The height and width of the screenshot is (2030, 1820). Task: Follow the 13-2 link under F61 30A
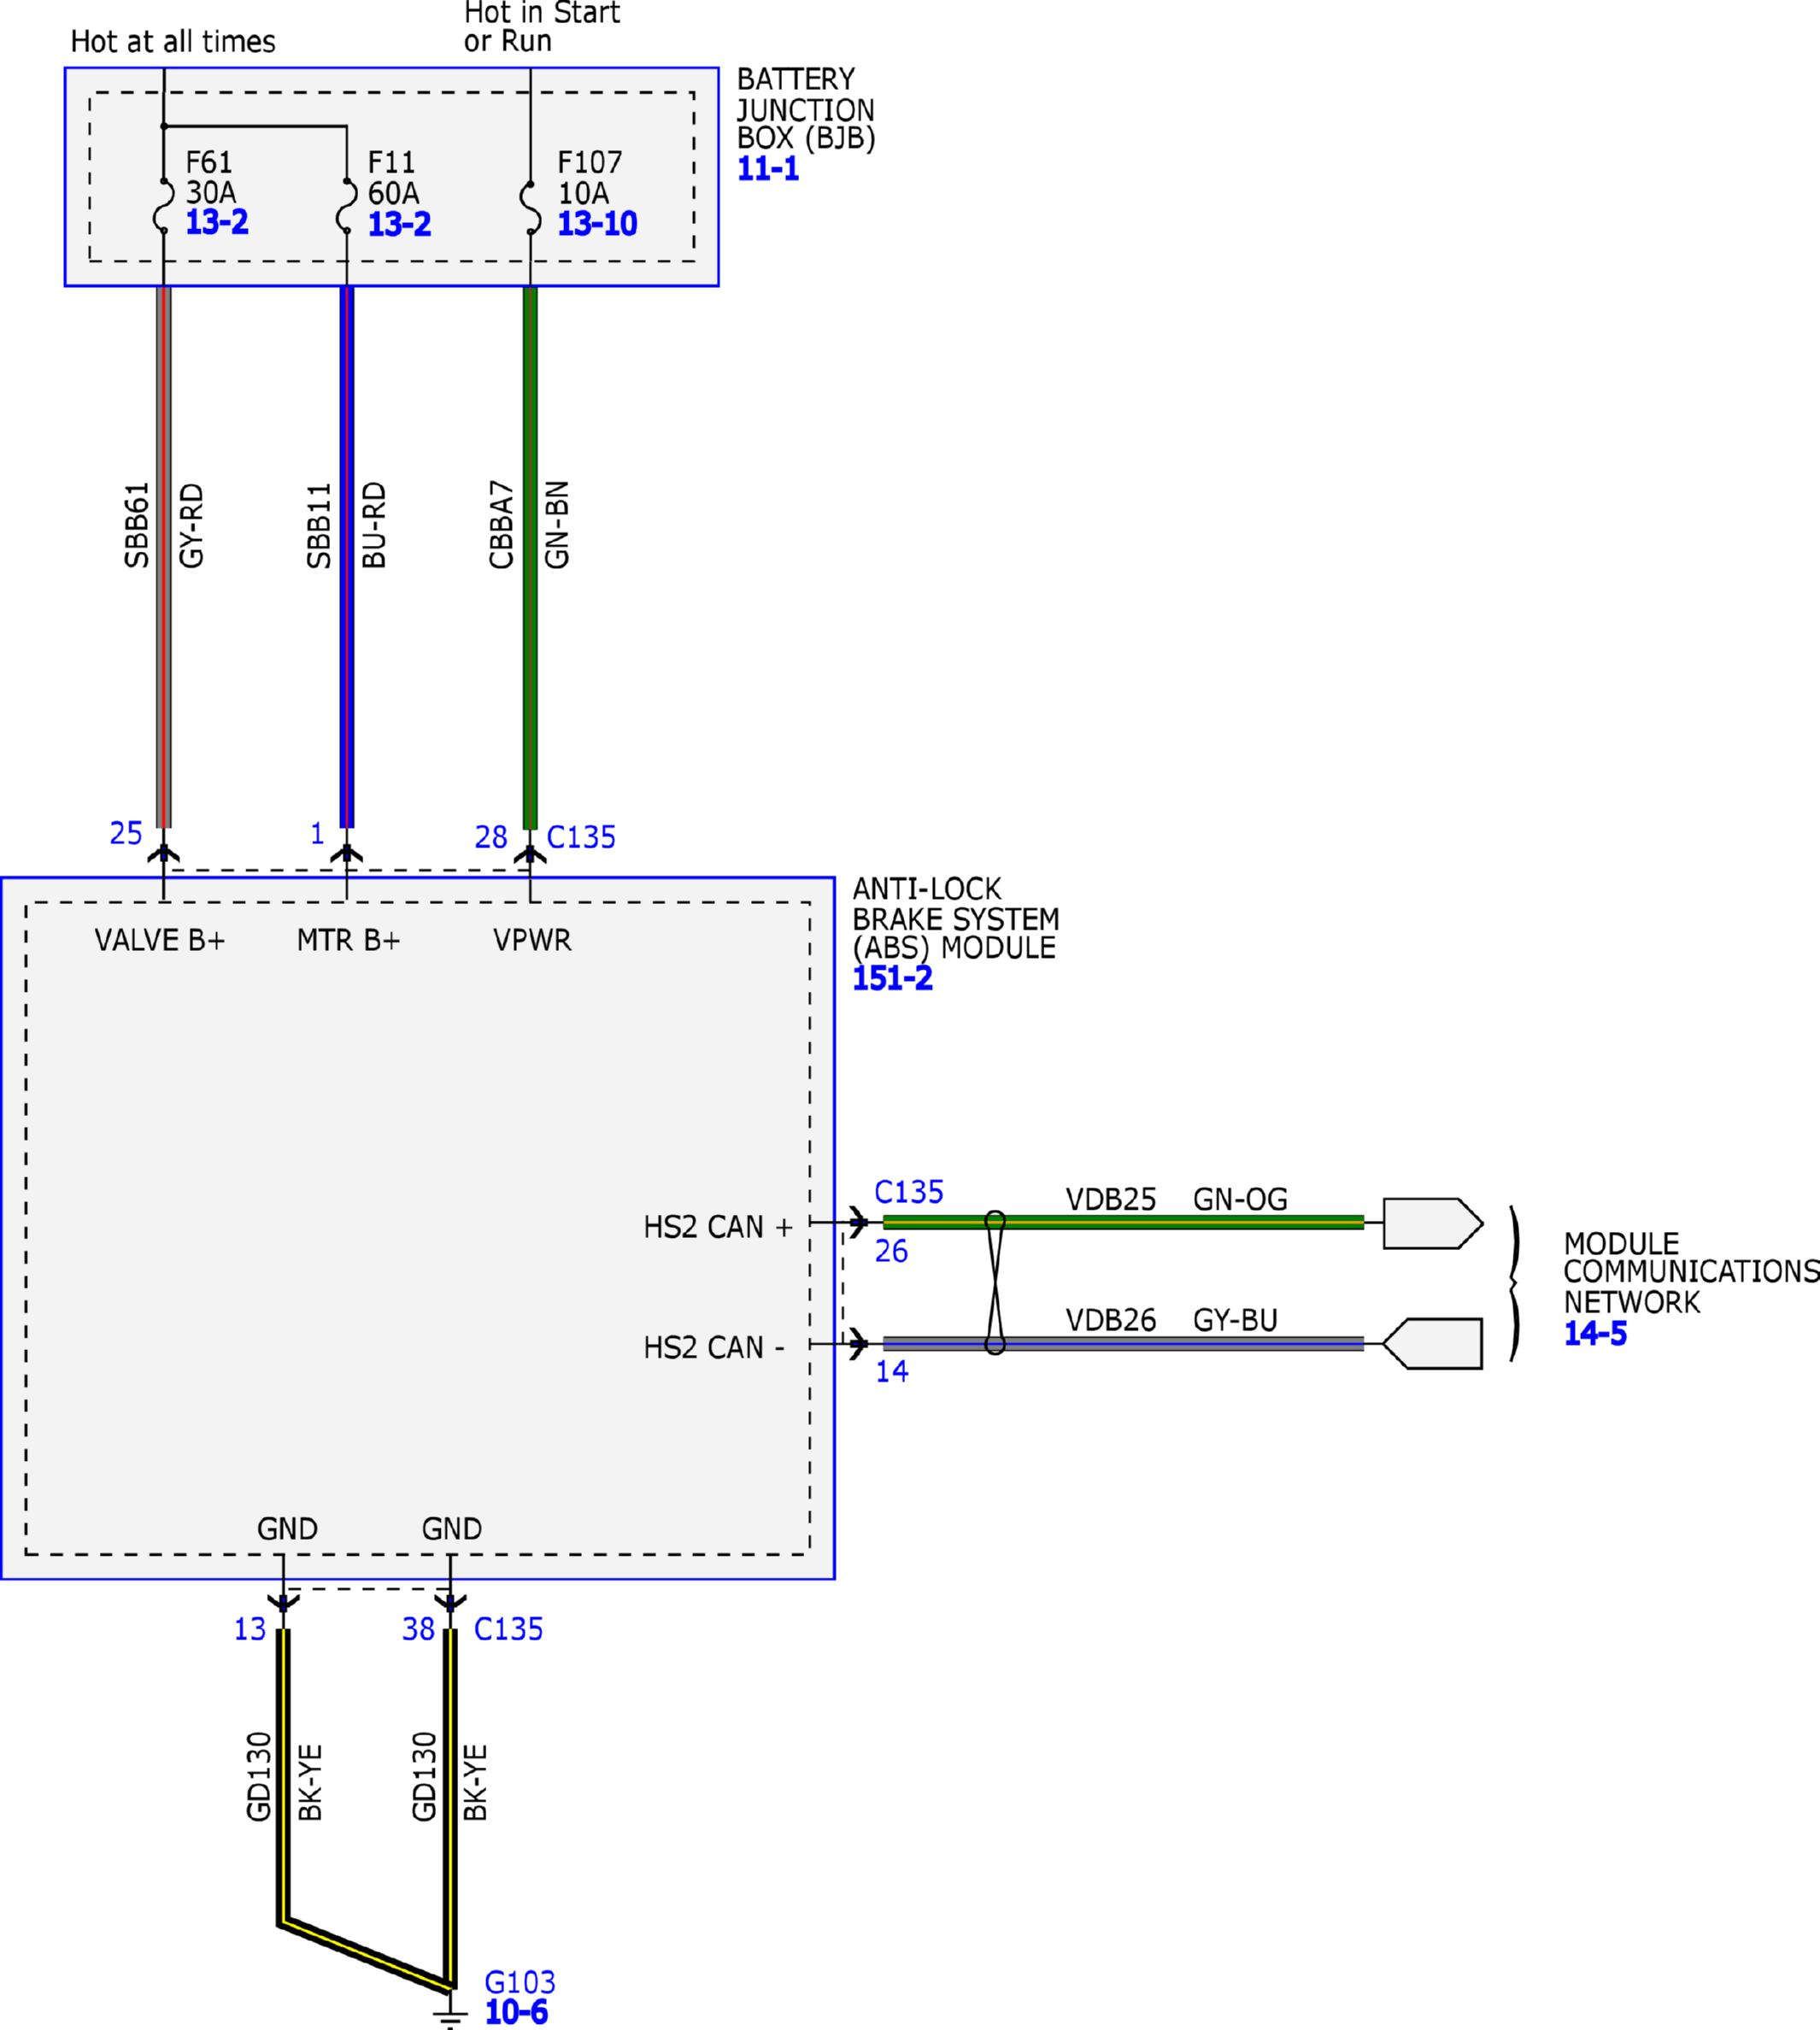(x=217, y=222)
